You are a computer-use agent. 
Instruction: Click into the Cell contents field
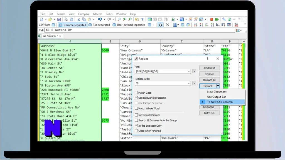click(140, 30)
